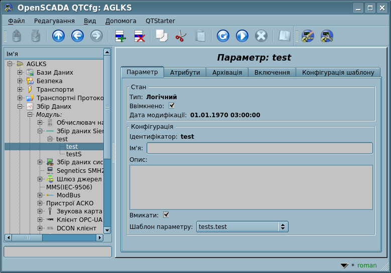Toggle the Ввімкнено checkbox
Image resolution: width=391 pixels, height=273 pixels.
172,106
